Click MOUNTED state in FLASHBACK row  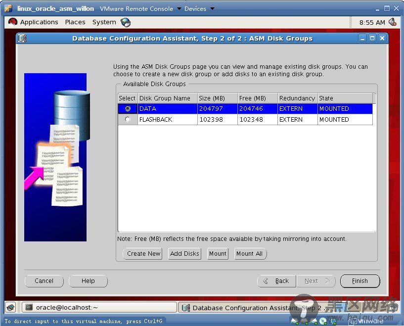(x=345, y=120)
